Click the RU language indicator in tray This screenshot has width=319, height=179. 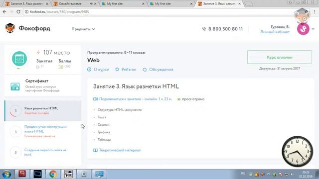coord(243,174)
